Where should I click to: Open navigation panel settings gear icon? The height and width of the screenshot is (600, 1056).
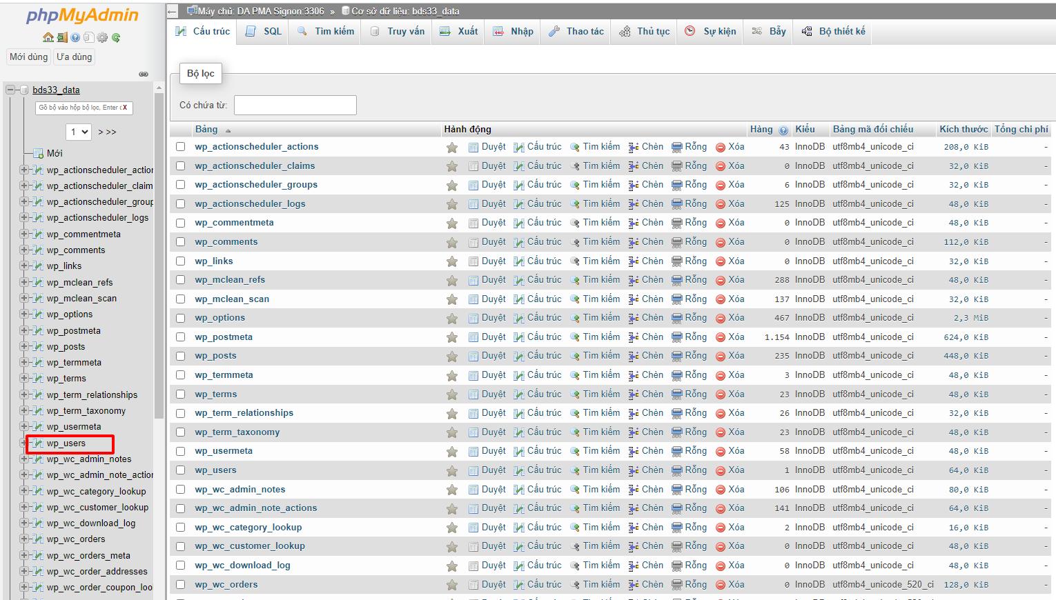pyautogui.click(x=102, y=38)
